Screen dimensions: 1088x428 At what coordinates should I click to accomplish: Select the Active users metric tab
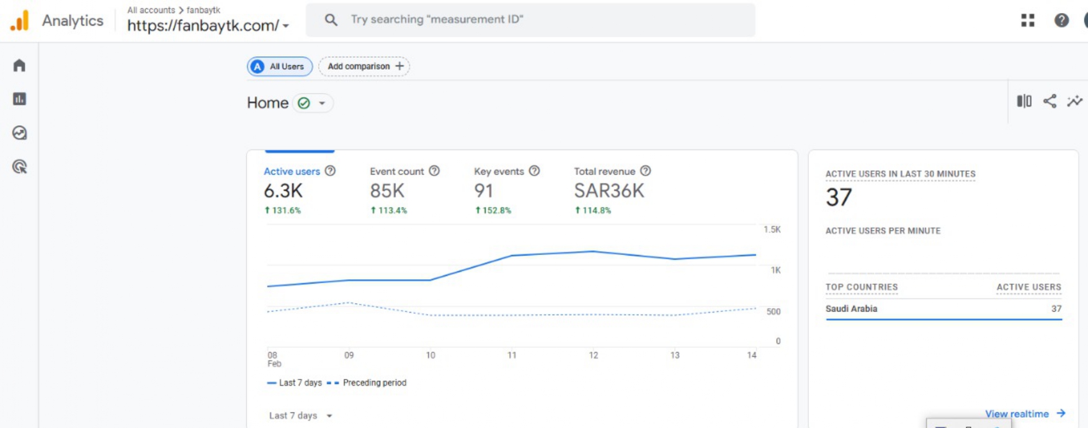pos(292,171)
